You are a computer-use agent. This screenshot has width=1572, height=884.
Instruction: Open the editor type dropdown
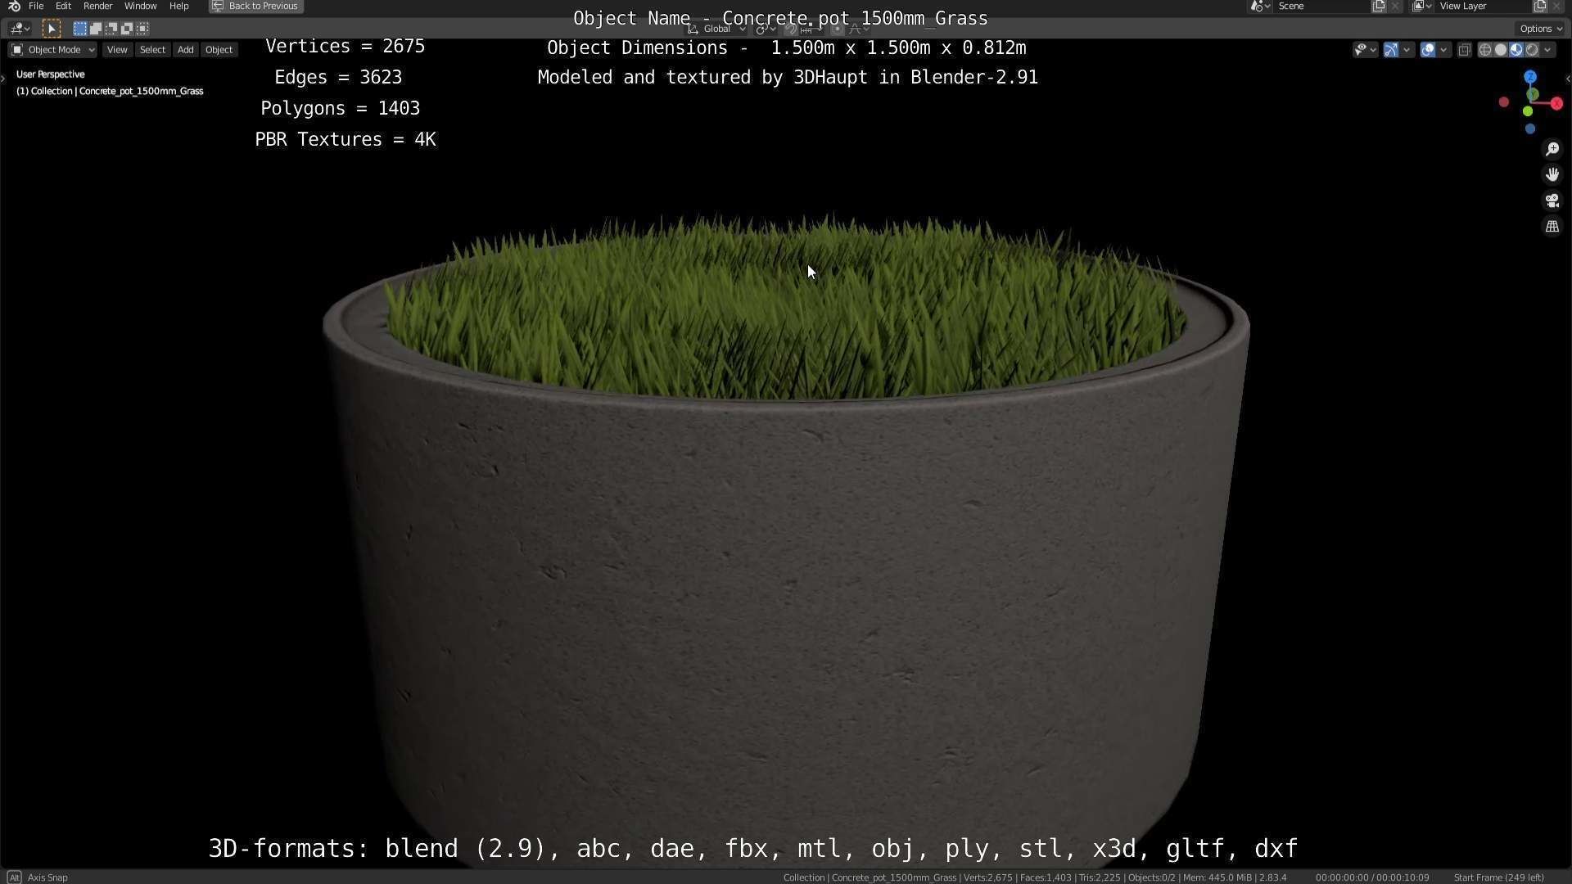pyautogui.click(x=20, y=29)
